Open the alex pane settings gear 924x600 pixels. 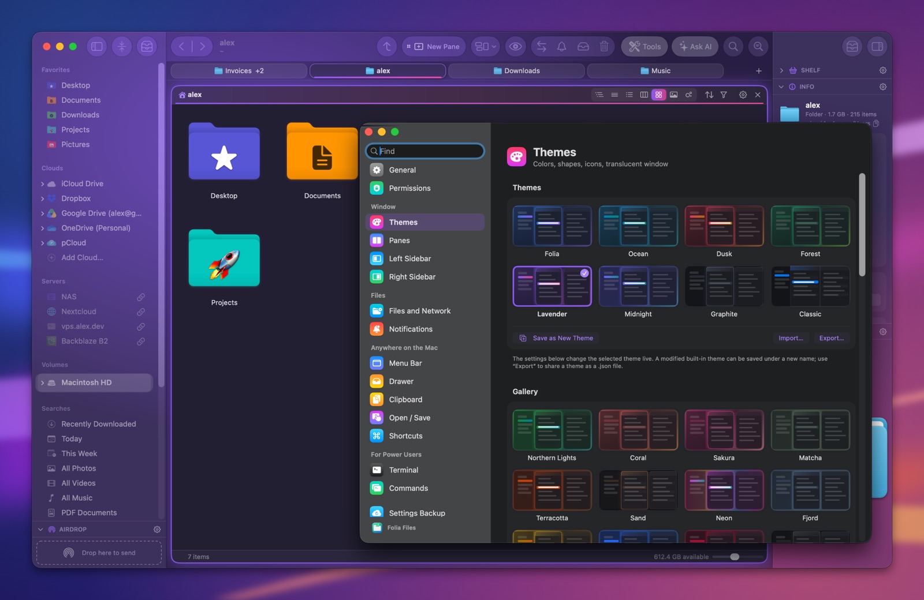click(x=743, y=95)
